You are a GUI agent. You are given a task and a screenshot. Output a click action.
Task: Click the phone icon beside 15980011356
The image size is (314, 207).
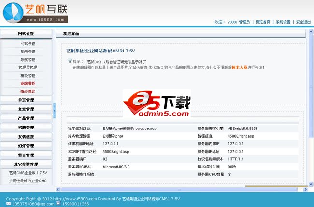coord(58,204)
